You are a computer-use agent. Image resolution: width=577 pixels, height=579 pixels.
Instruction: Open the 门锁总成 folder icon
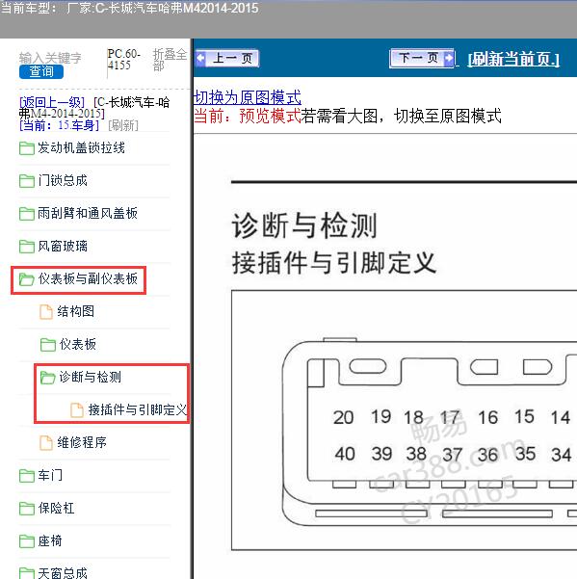coord(27,181)
